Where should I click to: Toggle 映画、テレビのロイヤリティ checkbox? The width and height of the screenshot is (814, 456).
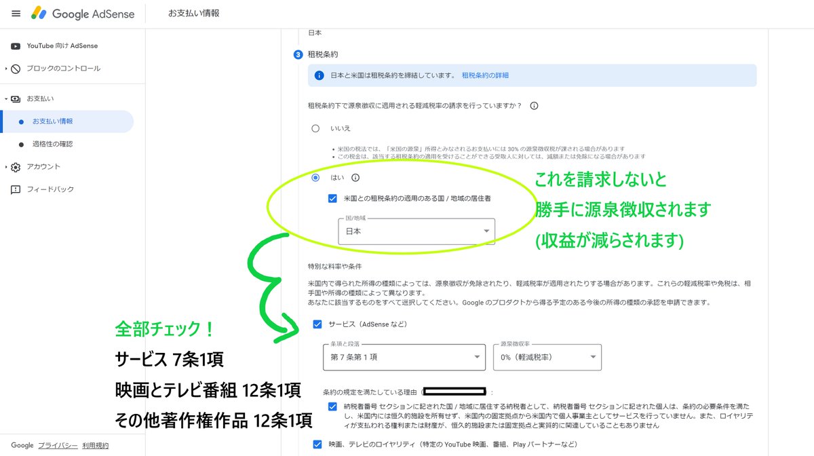(x=317, y=444)
